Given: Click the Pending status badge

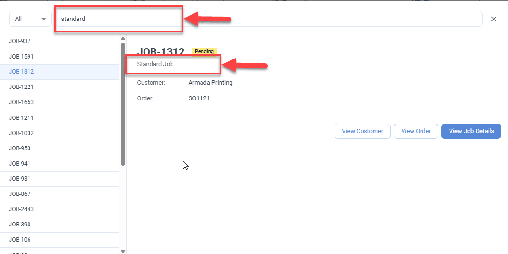Looking at the screenshot, I should click(x=204, y=51).
